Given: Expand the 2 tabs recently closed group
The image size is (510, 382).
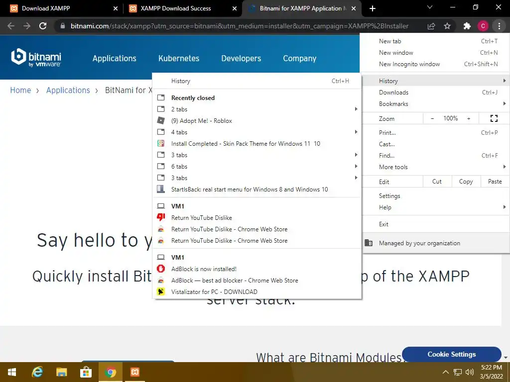Looking at the screenshot, I should pyautogui.click(x=257, y=109).
